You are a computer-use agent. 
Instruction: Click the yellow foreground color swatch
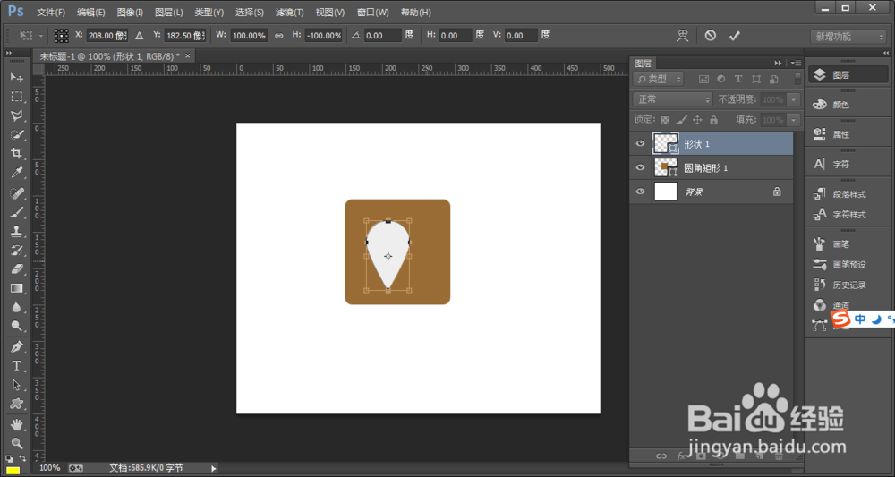(x=13, y=471)
